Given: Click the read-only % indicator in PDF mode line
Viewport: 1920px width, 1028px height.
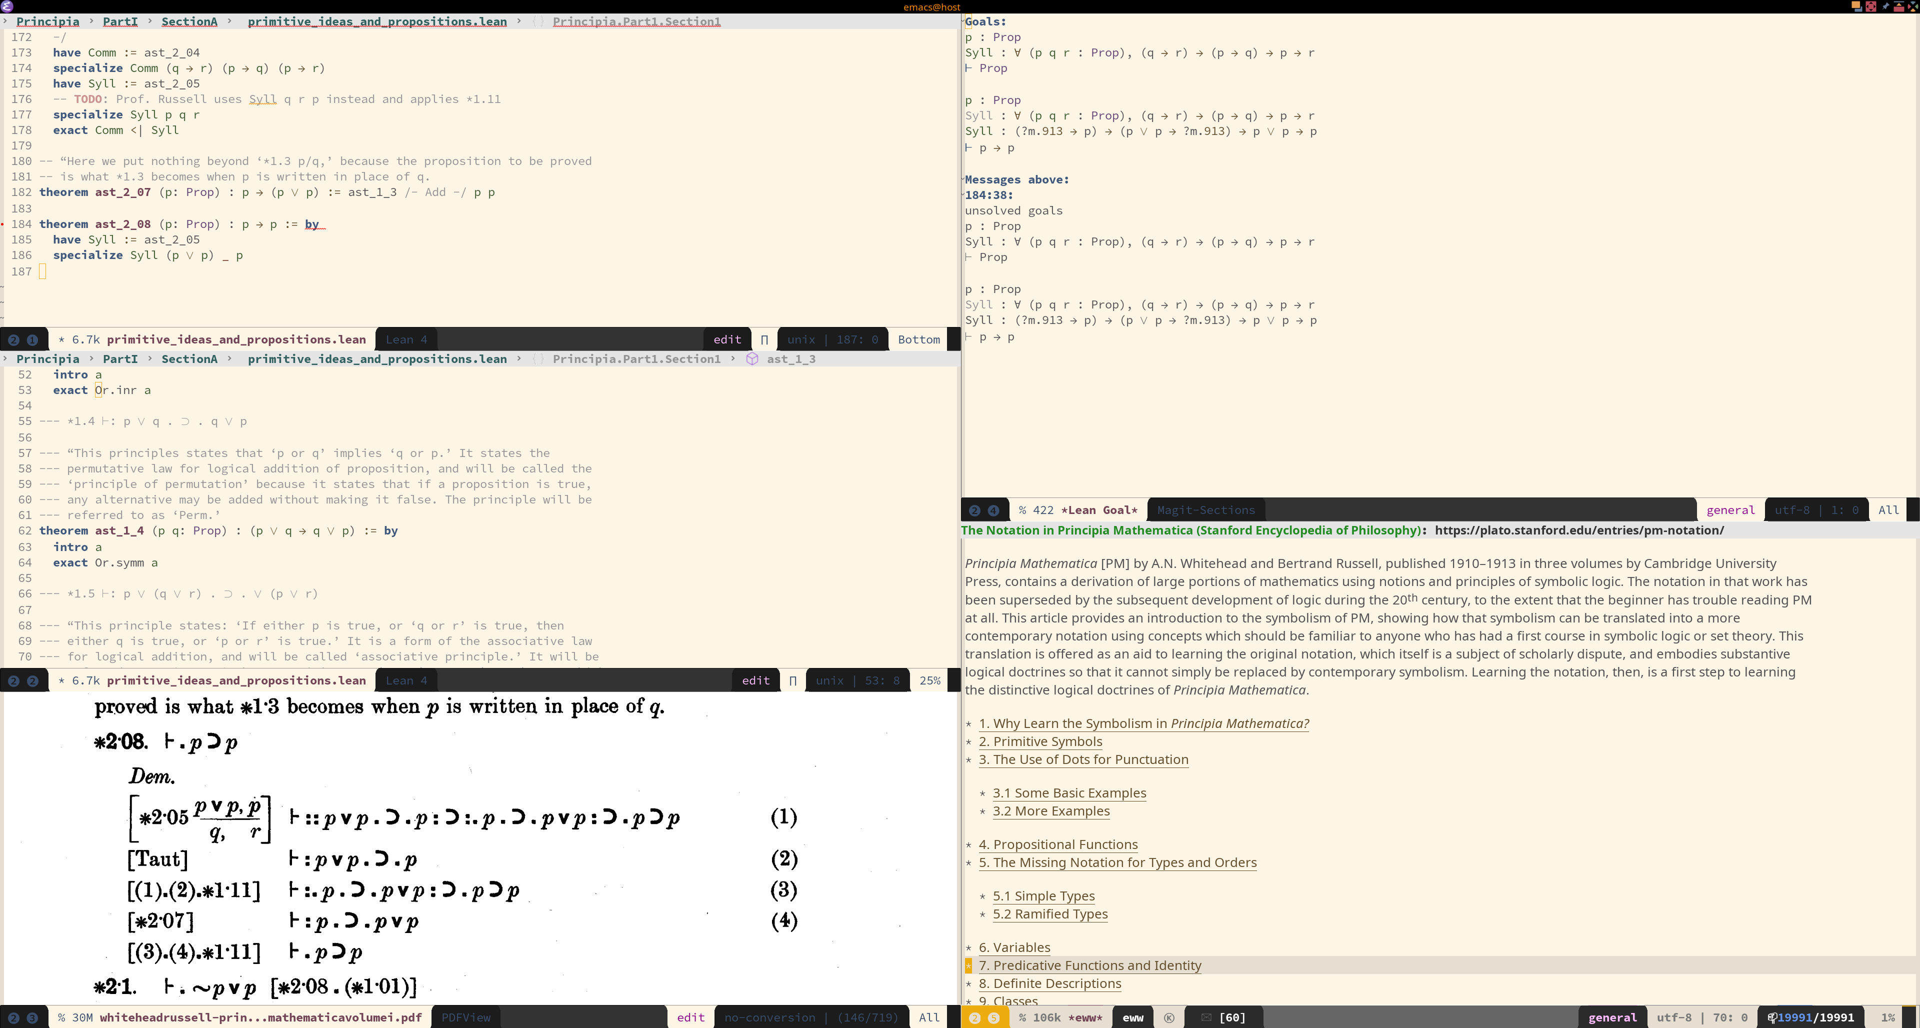Looking at the screenshot, I should coord(61,1017).
